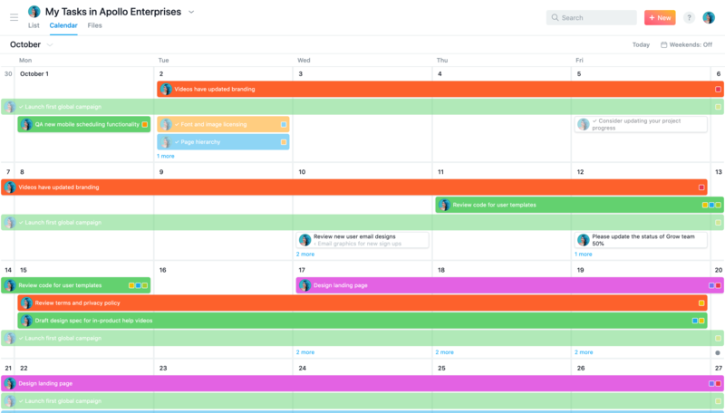Click avatar on Draft design spec task
Image resolution: width=725 pixels, height=413 pixels.
27,321
